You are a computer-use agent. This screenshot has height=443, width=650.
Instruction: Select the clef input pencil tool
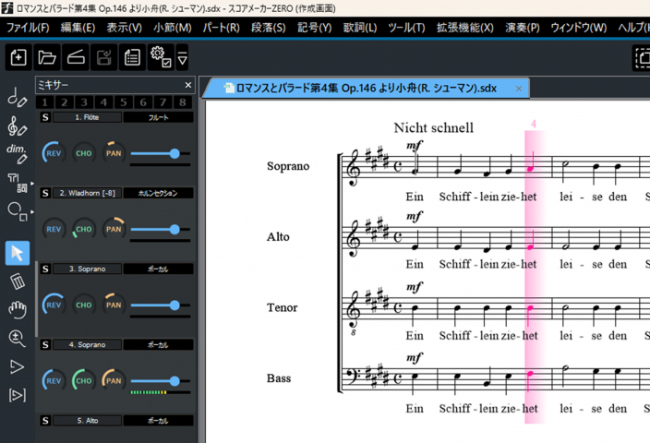(17, 126)
